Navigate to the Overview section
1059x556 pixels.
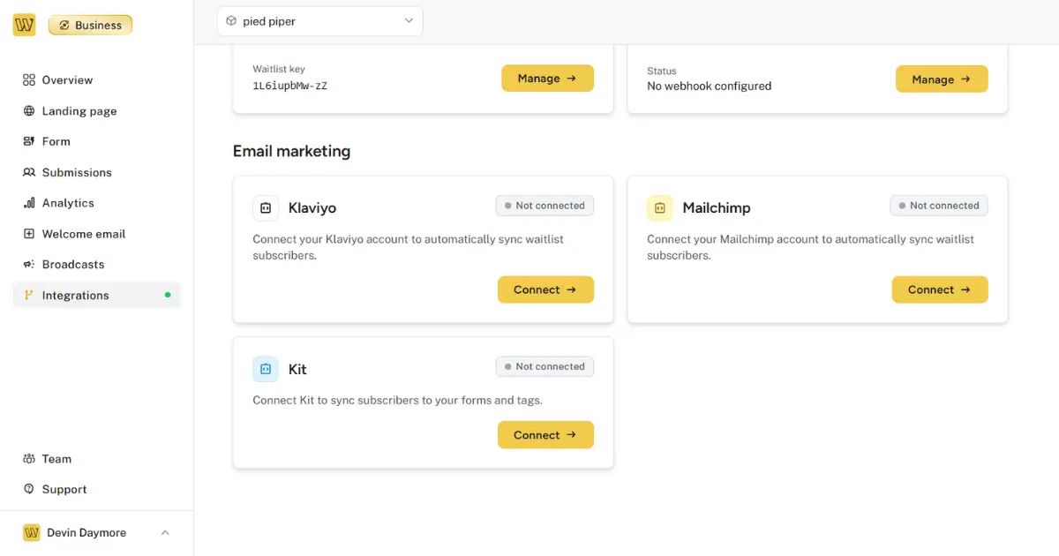[66, 79]
